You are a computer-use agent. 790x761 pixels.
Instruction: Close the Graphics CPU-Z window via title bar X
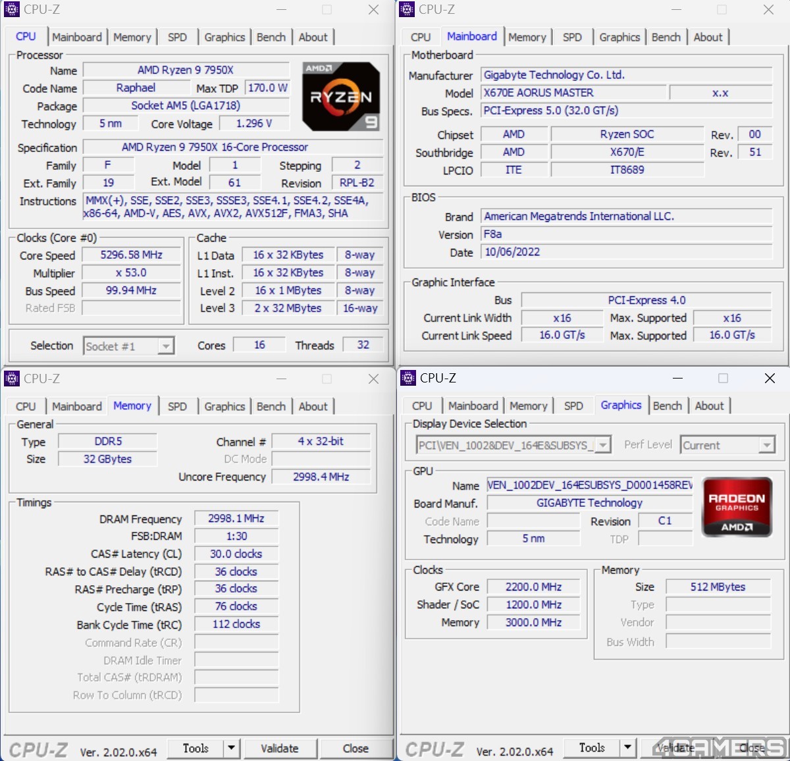click(x=770, y=378)
